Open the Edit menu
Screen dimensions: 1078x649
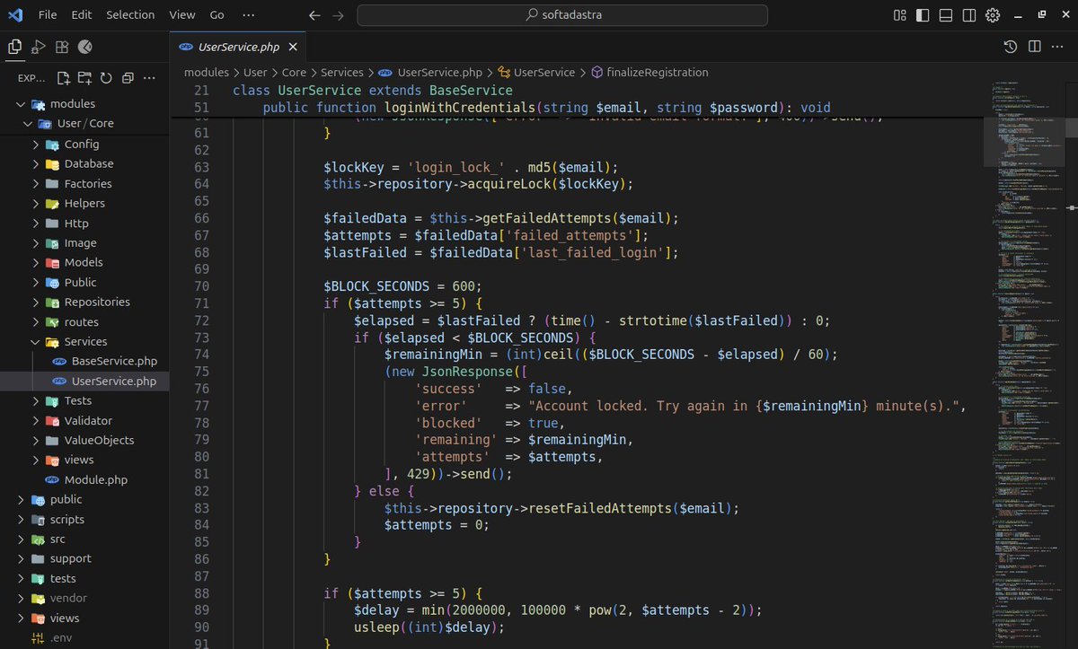pos(82,15)
